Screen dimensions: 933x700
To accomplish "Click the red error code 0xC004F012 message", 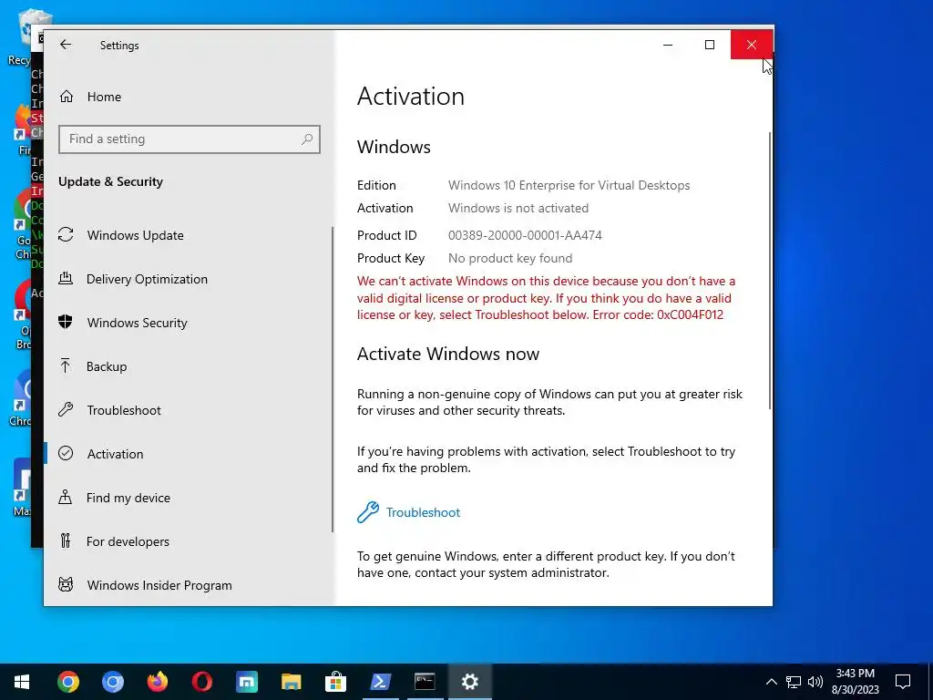I will pos(547,298).
